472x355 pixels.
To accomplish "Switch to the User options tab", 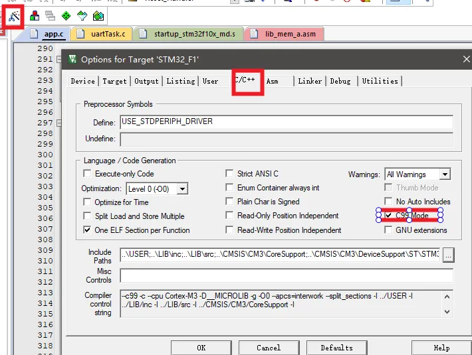I will pyautogui.click(x=210, y=81).
